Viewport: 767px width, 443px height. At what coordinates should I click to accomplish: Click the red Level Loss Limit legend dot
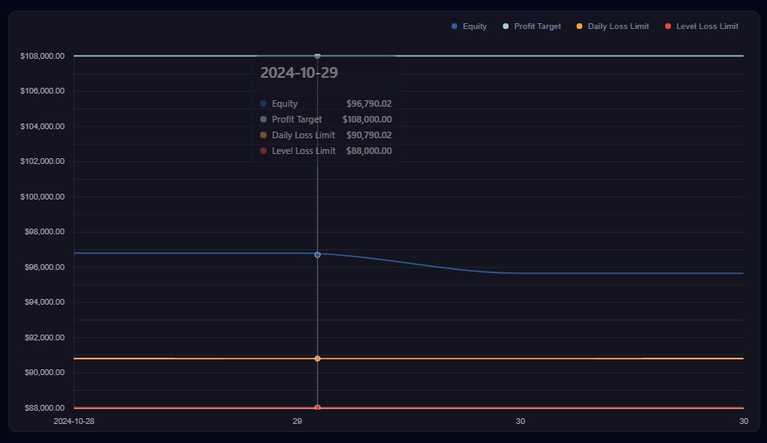[x=668, y=26]
